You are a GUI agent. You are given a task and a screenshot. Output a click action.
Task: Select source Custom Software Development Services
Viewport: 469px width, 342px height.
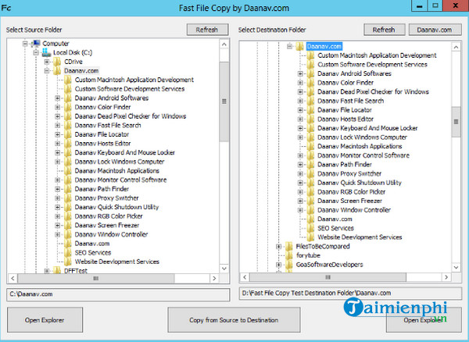130,89
